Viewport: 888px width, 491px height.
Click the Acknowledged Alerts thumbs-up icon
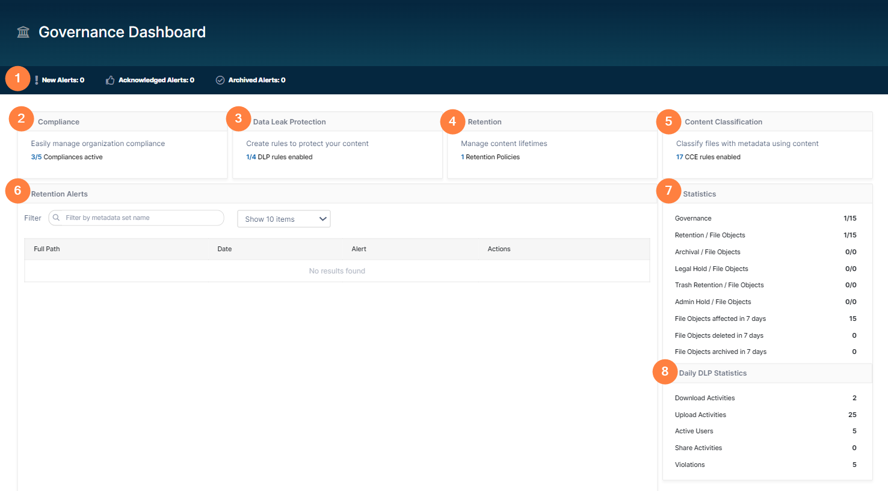110,80
